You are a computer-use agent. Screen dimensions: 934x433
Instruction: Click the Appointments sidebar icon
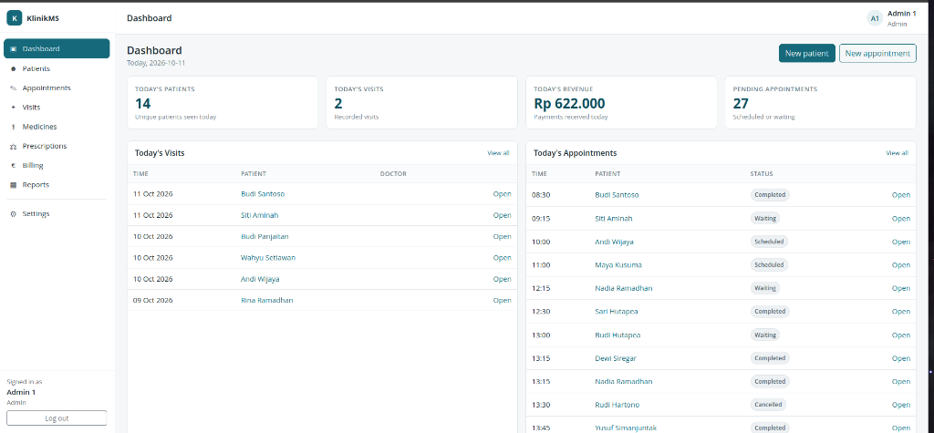point(13,88)
